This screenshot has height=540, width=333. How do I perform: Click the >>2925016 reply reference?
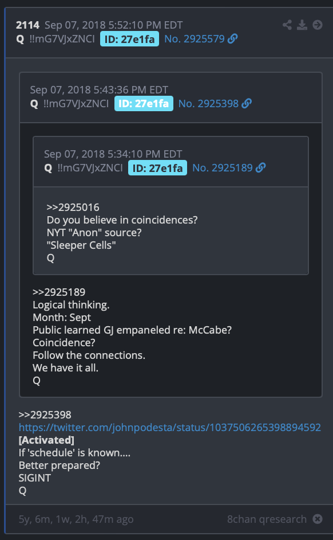point(73,208)
